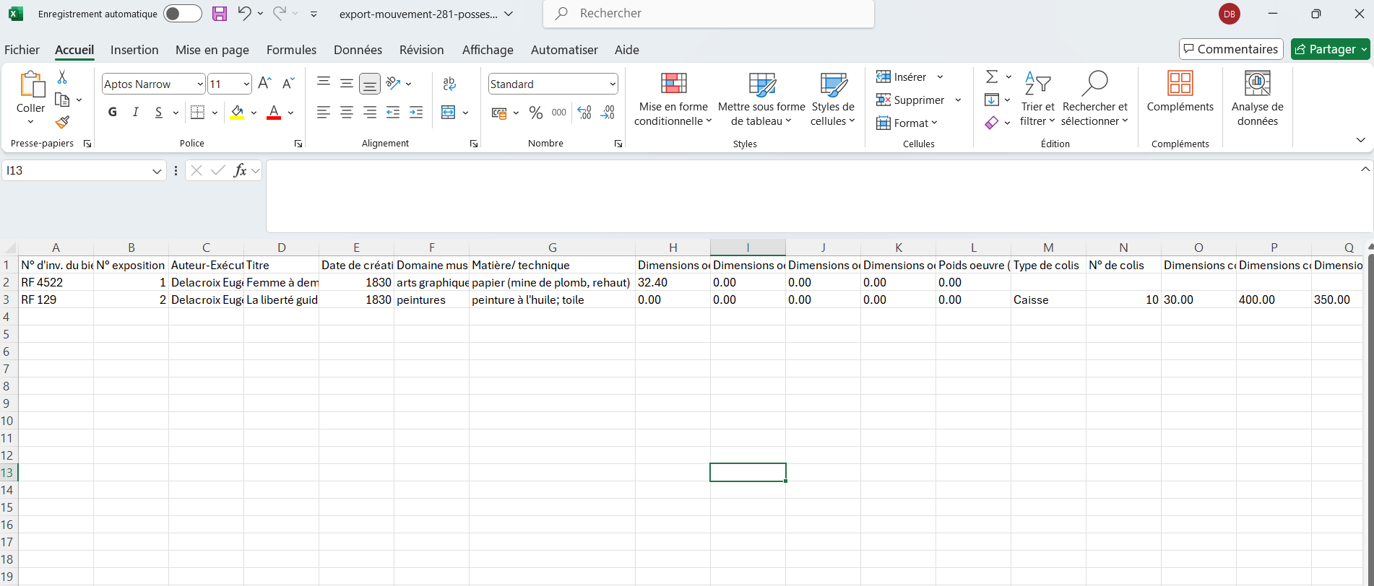Click the text orientation icon

tap(393, 84)
